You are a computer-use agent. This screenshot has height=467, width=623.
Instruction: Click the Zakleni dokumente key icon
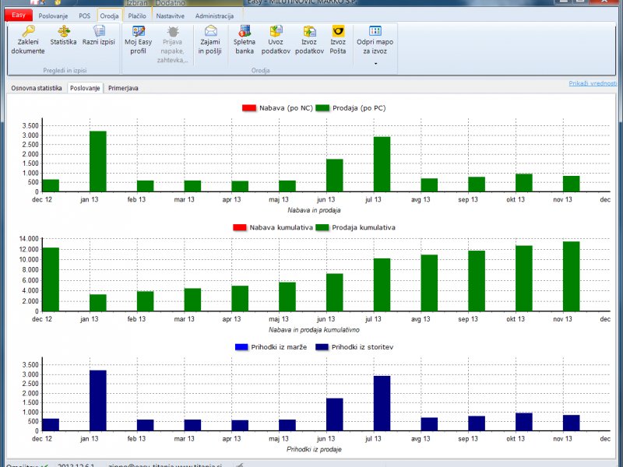[x=28, y=32]
